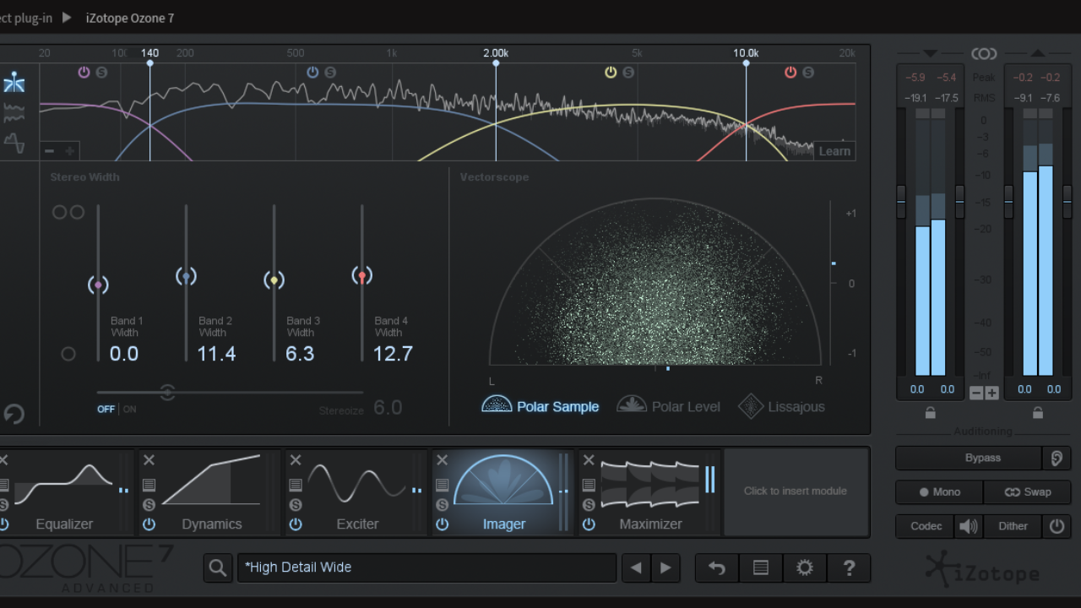This screenshot has height=608, width=1081.
Task: Select the Exciter module
Action: [x=357, y=494]
